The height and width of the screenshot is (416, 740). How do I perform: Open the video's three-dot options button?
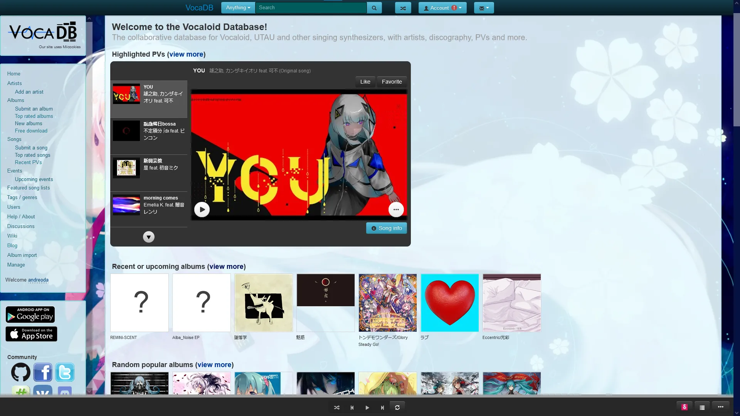[396, 210]
